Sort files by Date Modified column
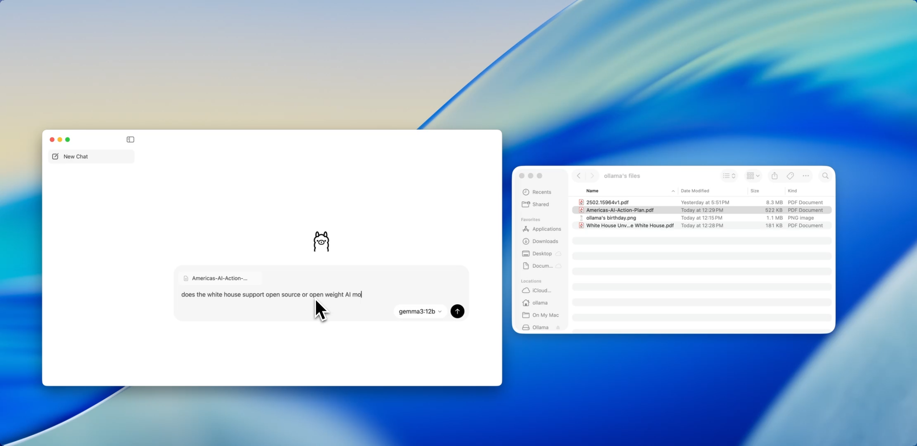 (695, 191)
